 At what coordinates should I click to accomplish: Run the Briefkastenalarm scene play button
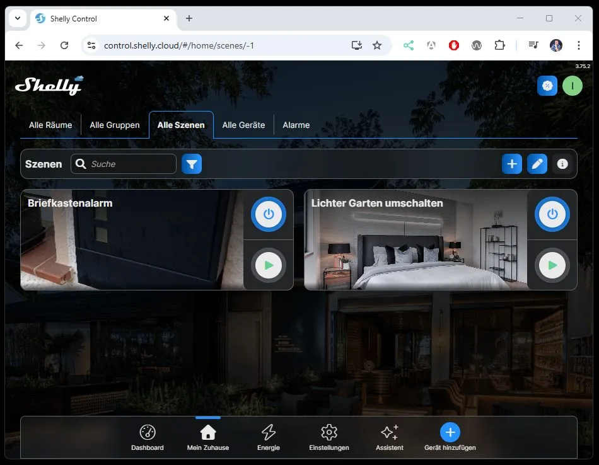click(269, 265)
